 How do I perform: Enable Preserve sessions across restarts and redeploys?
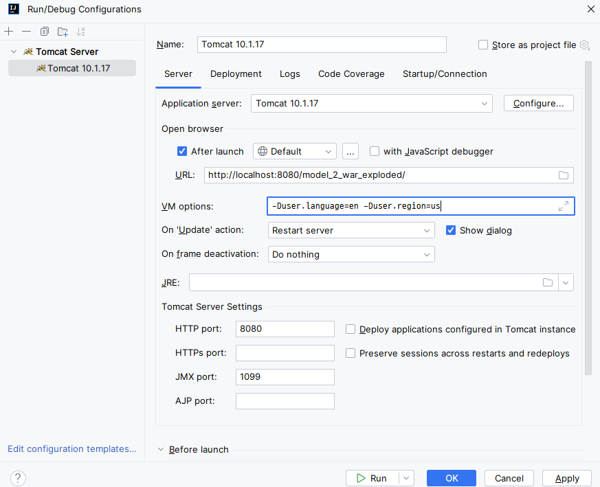point(350,353)
